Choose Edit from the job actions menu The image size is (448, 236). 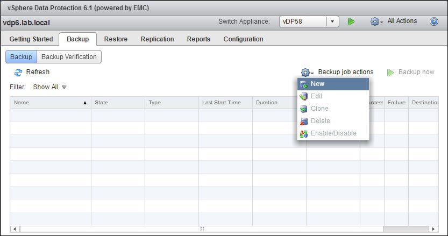coord(333,96)
